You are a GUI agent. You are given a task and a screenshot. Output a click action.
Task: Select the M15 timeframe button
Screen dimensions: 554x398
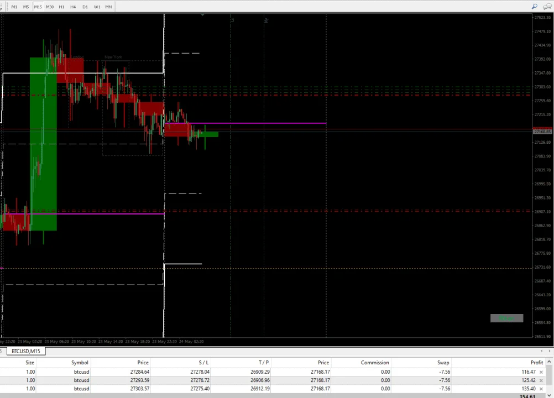(x=38, y=7)
